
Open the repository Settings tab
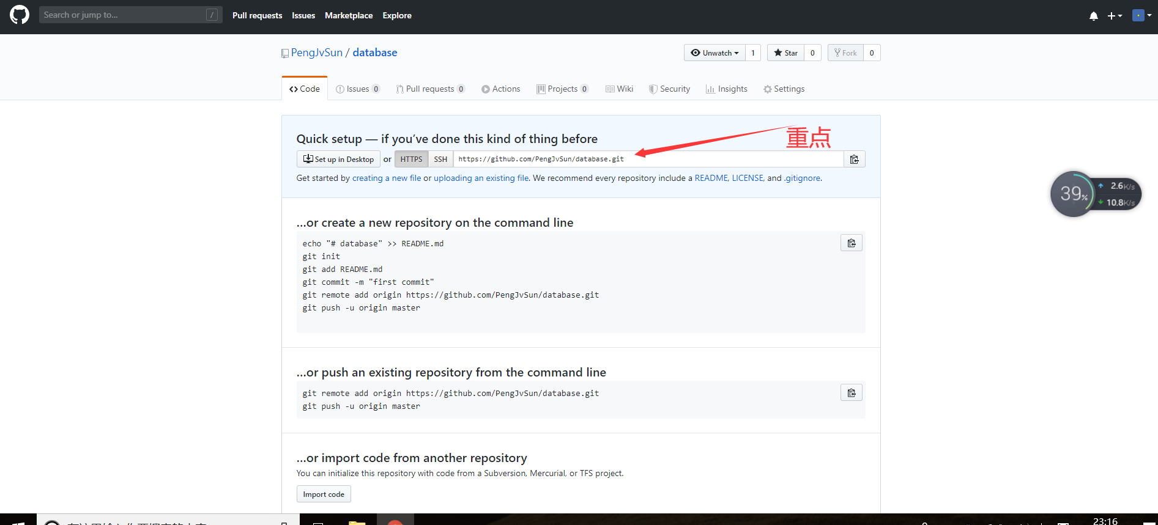(784, 89)
